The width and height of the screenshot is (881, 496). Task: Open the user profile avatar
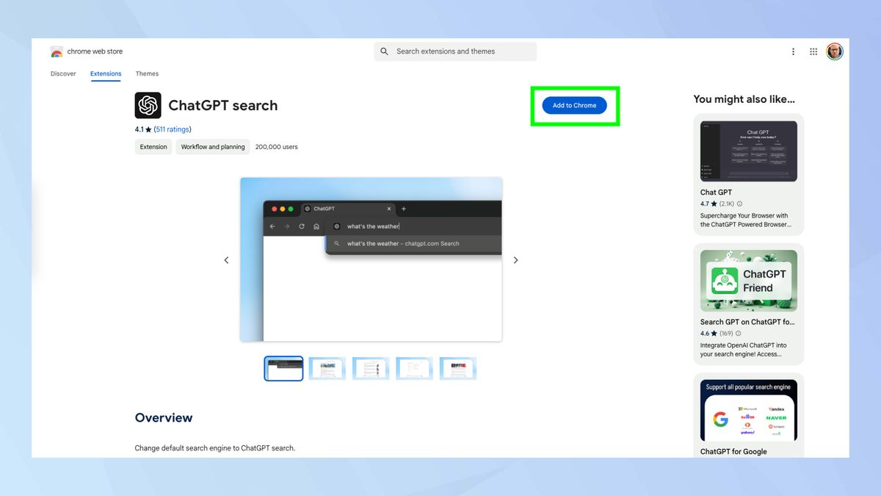[x=835, y=51]
